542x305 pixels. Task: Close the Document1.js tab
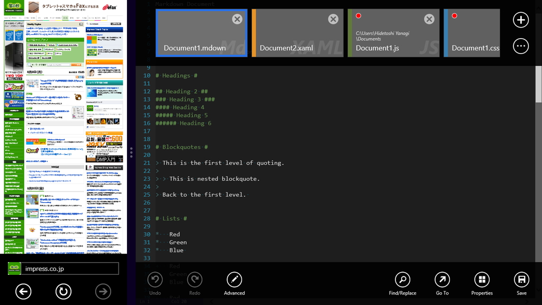point(429,19)
